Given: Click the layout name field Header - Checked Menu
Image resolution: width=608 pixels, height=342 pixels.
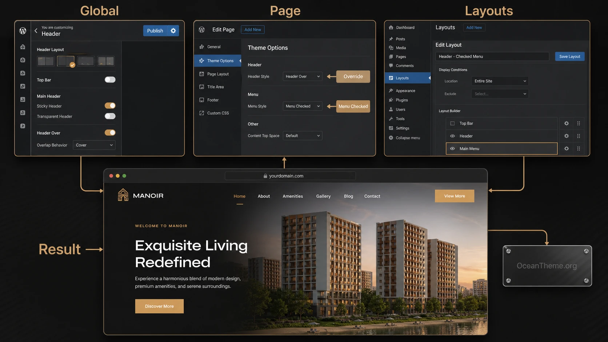Looking at the screenshot, I should tap(492, 56).
